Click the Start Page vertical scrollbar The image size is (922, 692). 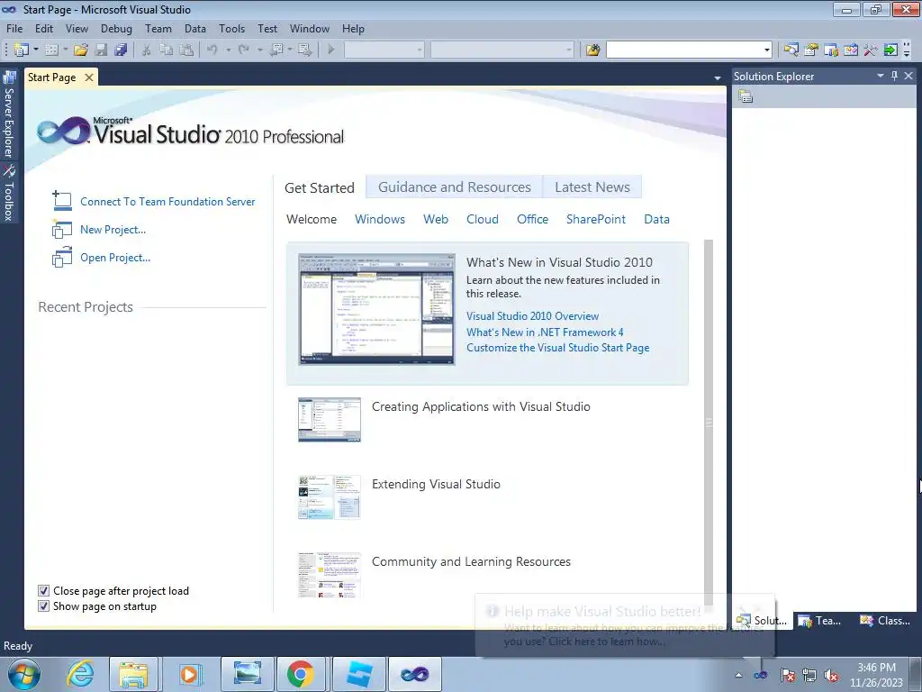pyautogui.click(x=709, y=422)
